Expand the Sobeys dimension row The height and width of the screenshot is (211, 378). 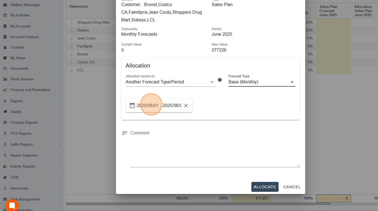pyautogui.click(x=71, y=31)
